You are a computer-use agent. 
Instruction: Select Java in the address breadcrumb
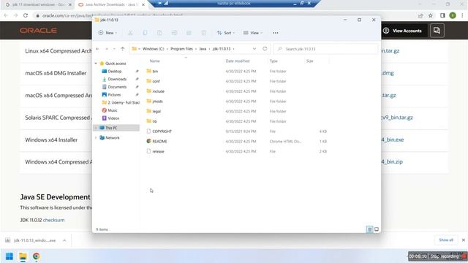(203, 49)
